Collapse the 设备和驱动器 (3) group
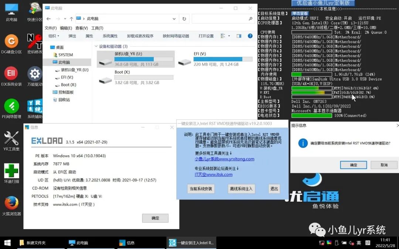Screen dimensions: 399x249 (x=96, y=46)
